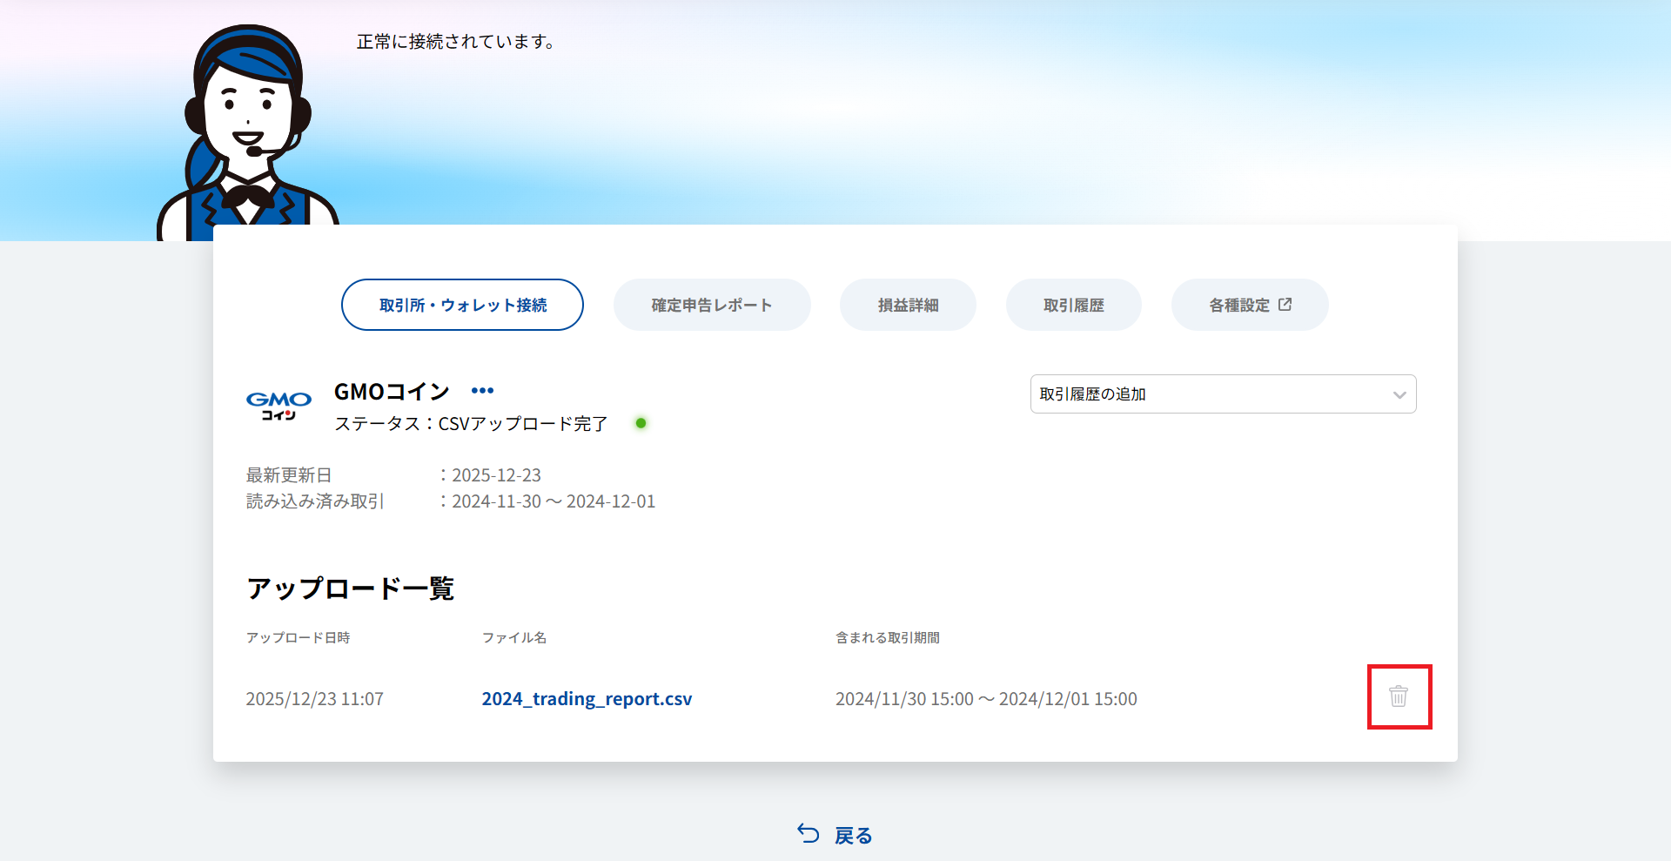Switch to 取引所・ウォレット接続 tab
The image size is (1671, 861).
462,305
